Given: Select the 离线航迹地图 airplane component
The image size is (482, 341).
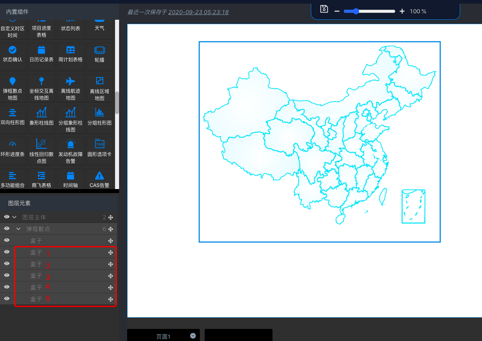Looking at the screenshot, I should [x=71, y=87].
